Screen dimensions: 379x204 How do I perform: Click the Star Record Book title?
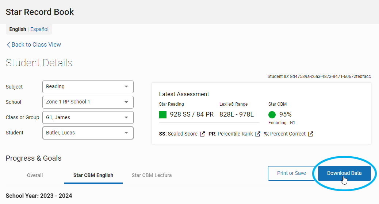point(40,12)
